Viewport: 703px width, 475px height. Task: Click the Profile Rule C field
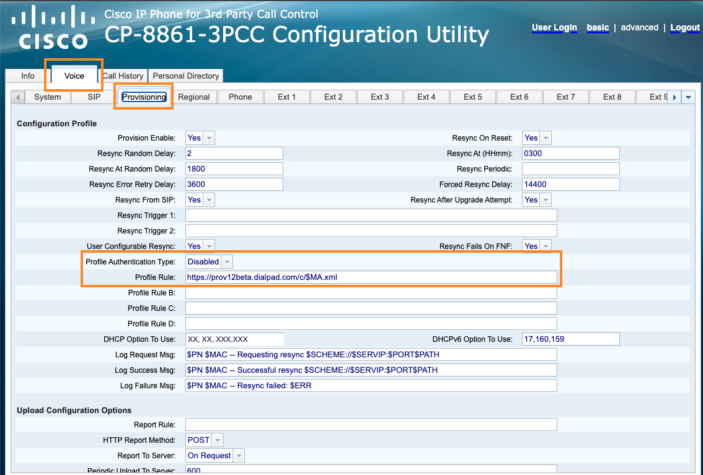371,308
